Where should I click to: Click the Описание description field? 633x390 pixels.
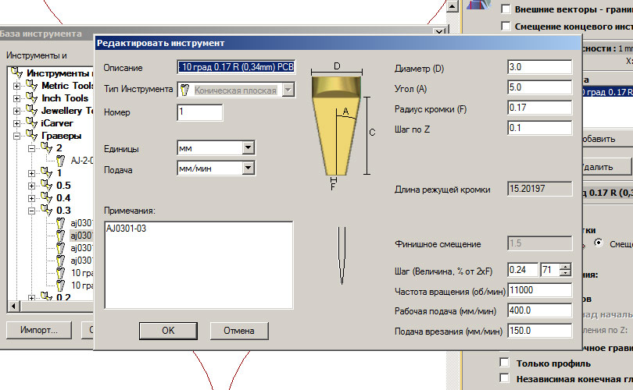click(x=236, y=67)
